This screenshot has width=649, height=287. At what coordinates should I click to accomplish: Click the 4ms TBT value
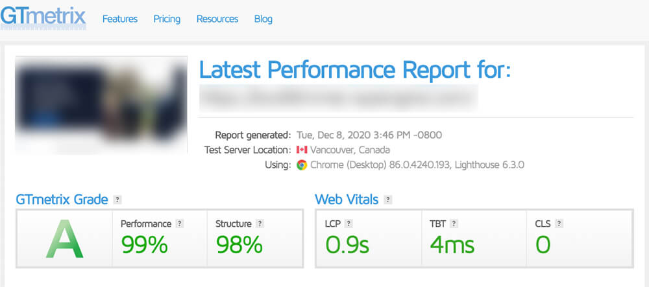(452, 244)
